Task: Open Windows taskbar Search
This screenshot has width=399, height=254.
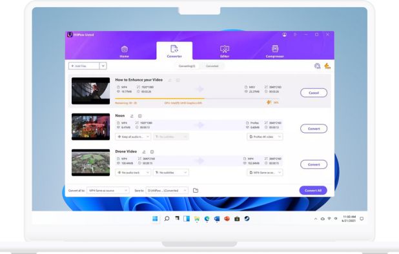Action: 167,219
